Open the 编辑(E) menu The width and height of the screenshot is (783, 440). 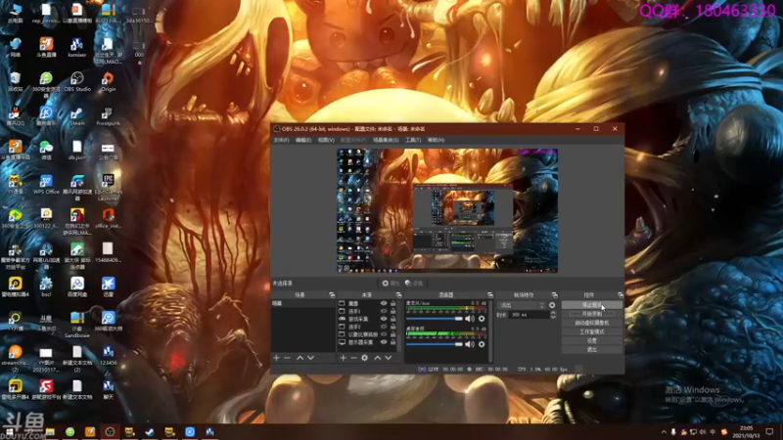(x=303, y=140)
